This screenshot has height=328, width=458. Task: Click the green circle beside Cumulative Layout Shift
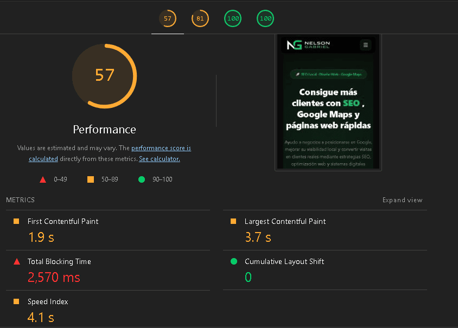point(234,261)
